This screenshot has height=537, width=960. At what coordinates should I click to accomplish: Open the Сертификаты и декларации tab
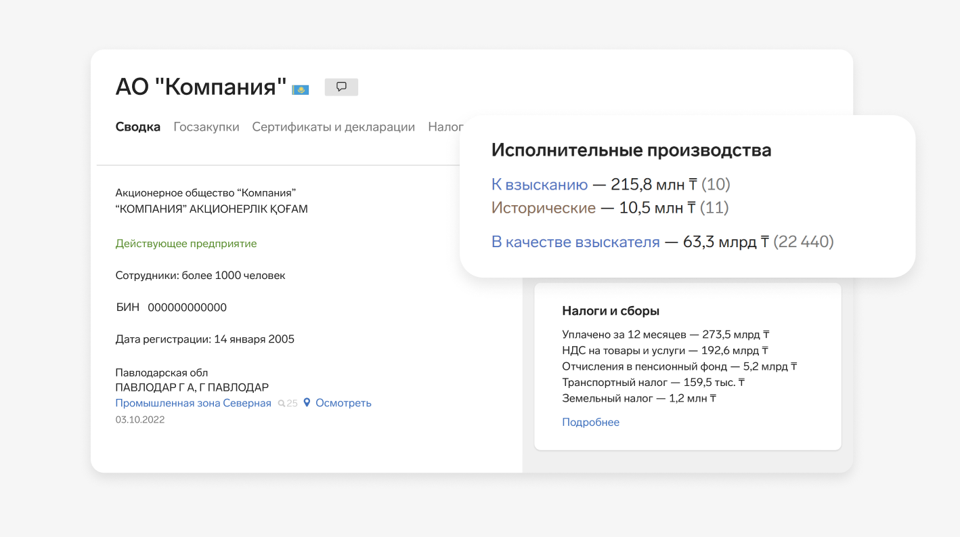[333, 127]
